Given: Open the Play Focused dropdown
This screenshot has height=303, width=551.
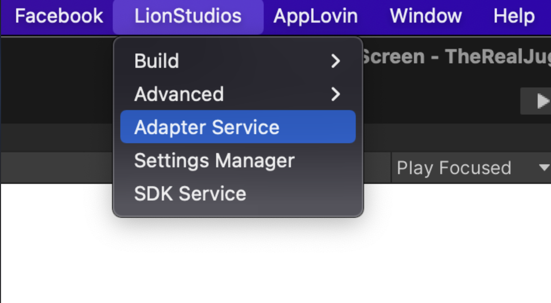Looking at the screenshot, I should (x=471, y=168).
